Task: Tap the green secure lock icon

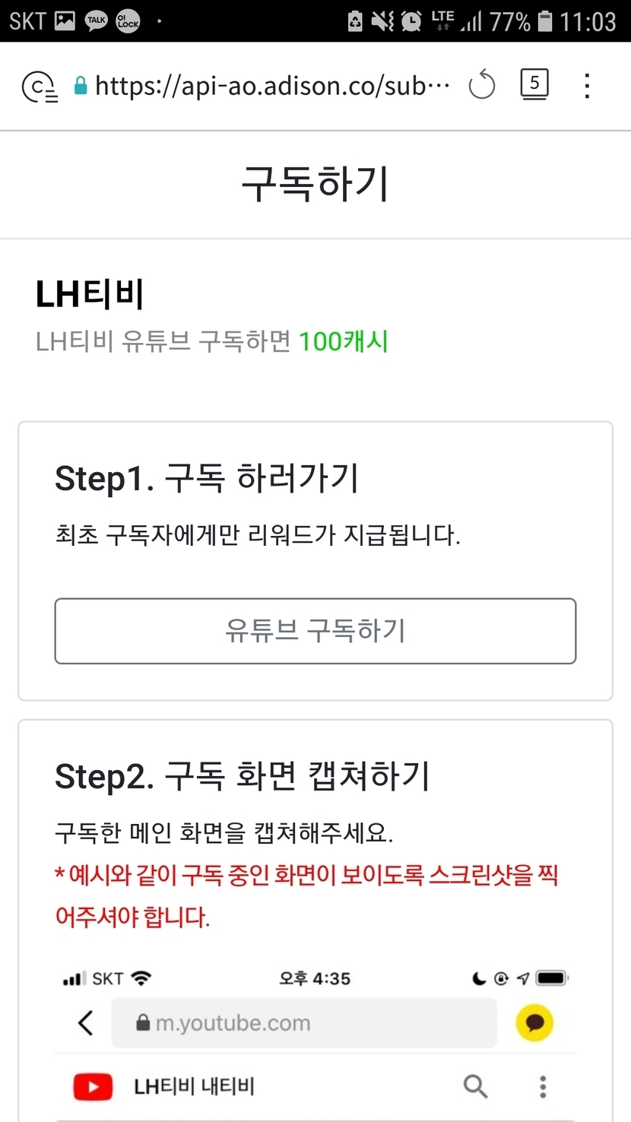Action: pyautogui.click(x=81, y=86)
